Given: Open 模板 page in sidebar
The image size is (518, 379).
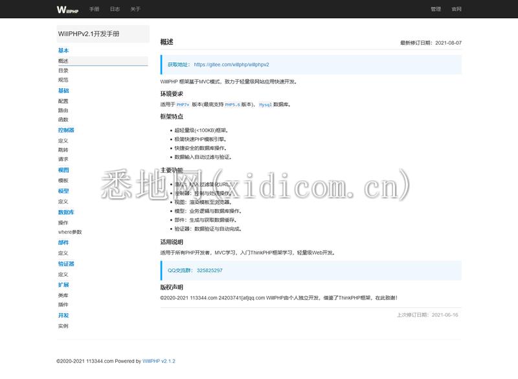Looking at the screenshot, I should (x=63, y=180).
